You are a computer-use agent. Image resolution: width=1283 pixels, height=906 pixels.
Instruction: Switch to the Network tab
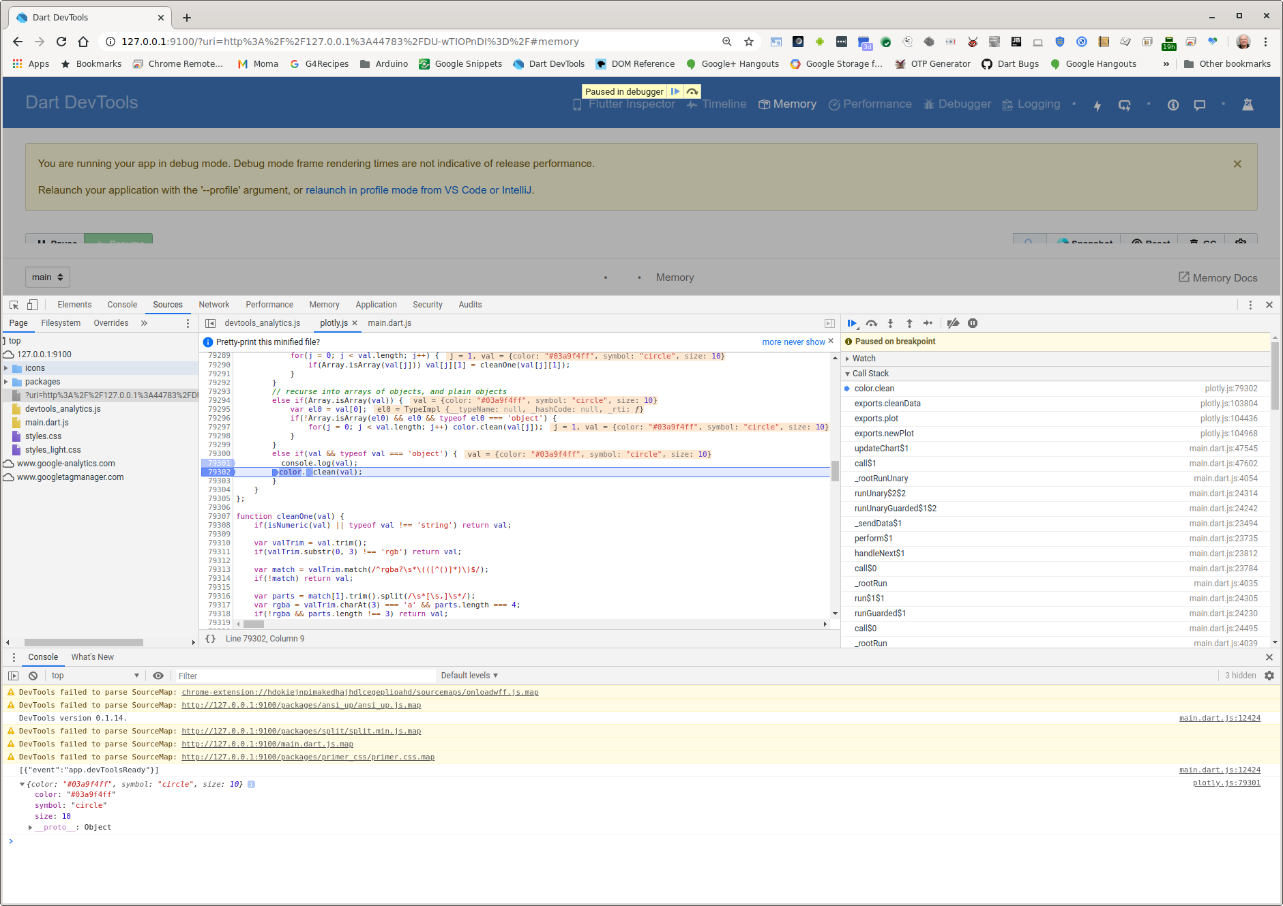(x=214, y=305)
